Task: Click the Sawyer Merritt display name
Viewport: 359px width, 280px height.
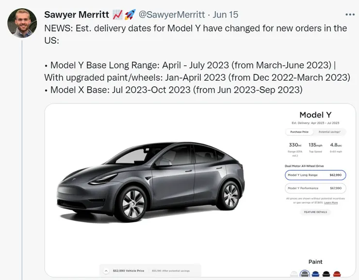Action: coord(77,15)
